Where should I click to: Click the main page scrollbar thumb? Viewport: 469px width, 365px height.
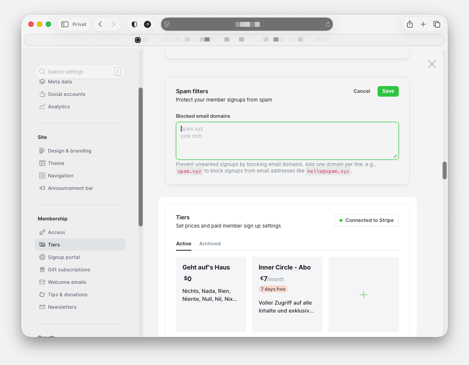tap(445, 171)
